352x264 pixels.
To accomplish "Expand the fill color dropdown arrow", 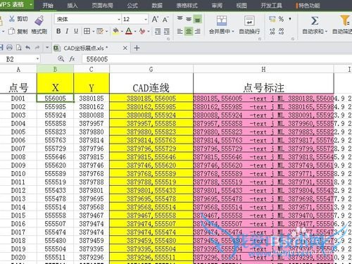I will pyautogui.click(x=122, y=31).
